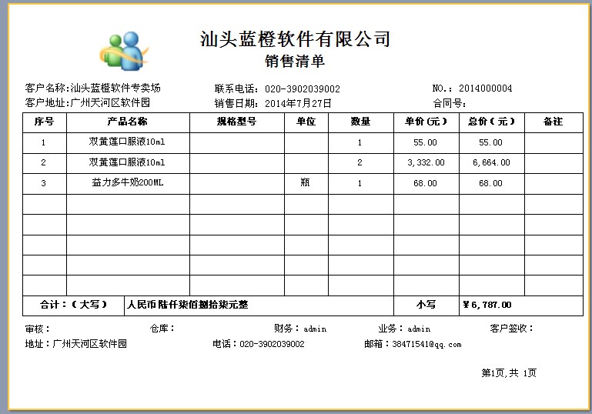592x414 pixels.
Task: Click footer address 广州天河区软件园
Action: pyautogui.click(x=89, y=344)
